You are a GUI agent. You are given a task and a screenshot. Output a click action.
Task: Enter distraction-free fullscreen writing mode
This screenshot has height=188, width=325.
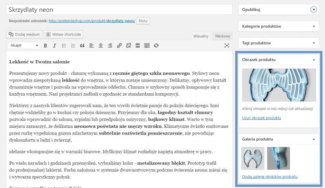227,45
